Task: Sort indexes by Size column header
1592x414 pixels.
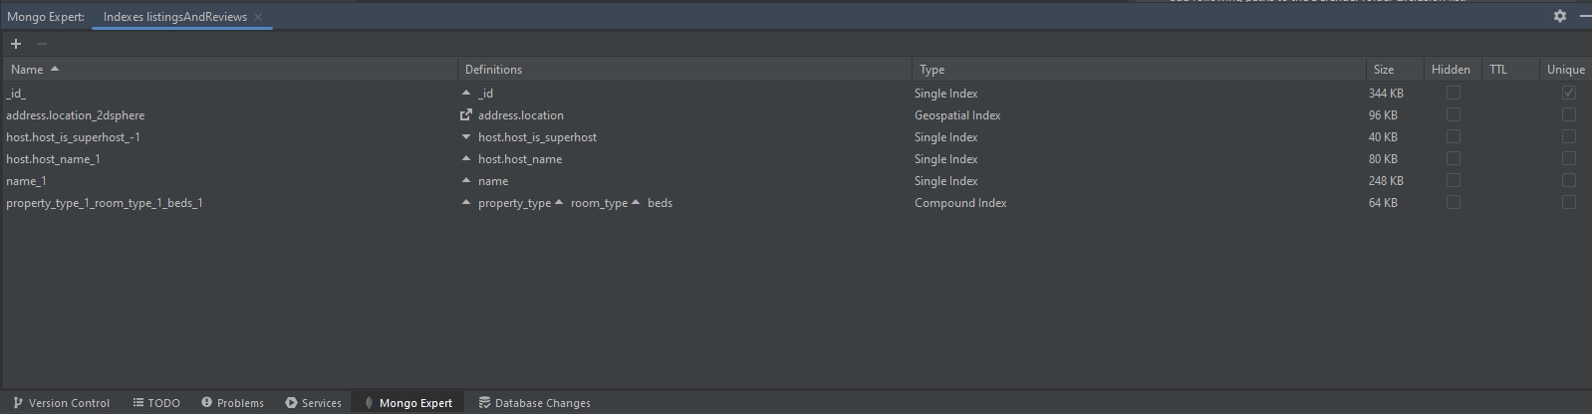Action: (1383, 70)
